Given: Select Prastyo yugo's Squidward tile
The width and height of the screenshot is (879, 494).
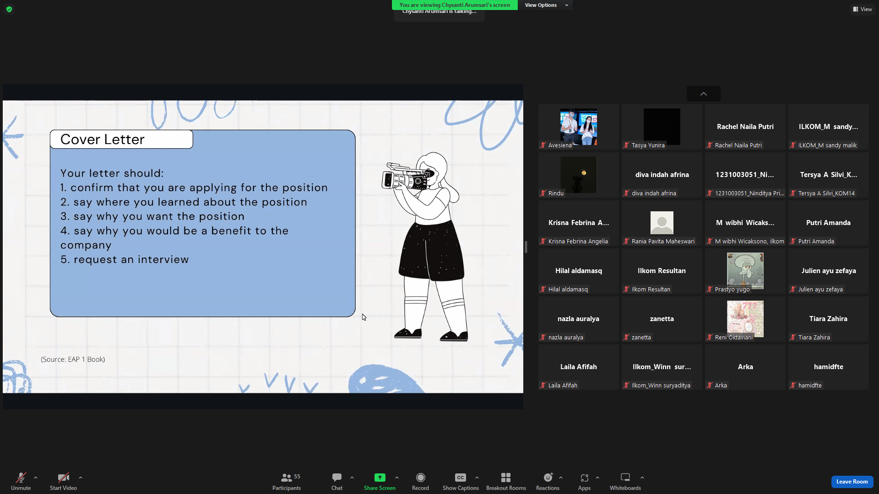Looking at the screenshot, I should pos(745,271).
